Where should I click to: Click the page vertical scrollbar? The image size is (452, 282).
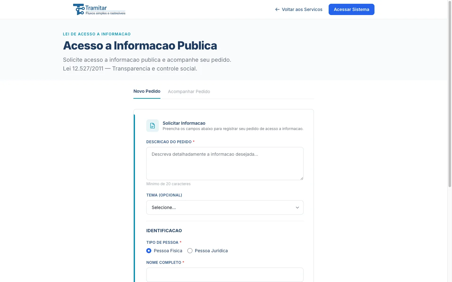[x=449, y=94]
